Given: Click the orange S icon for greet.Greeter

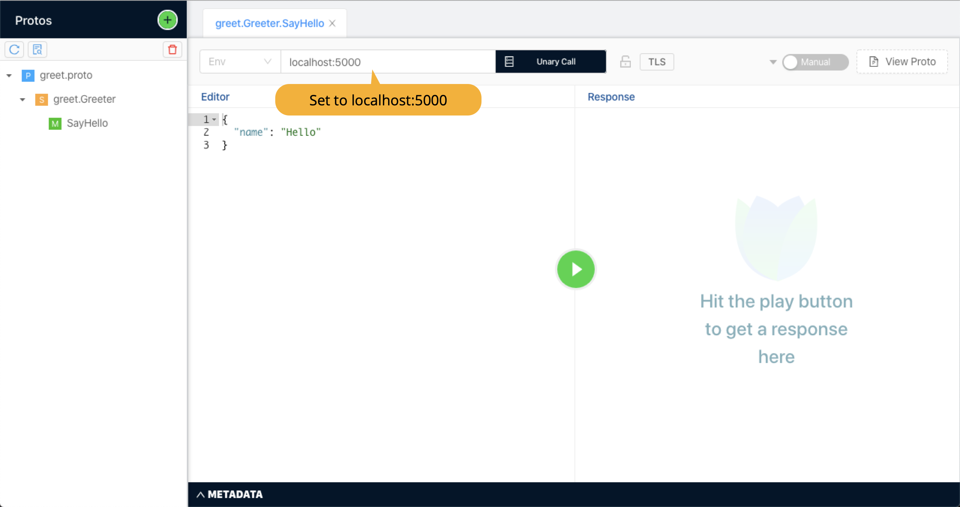Looking at the screenshot, I should coord(41,99).
